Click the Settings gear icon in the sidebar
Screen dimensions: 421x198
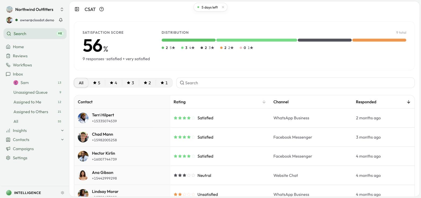pyautogui.click(x=8, y=158)
